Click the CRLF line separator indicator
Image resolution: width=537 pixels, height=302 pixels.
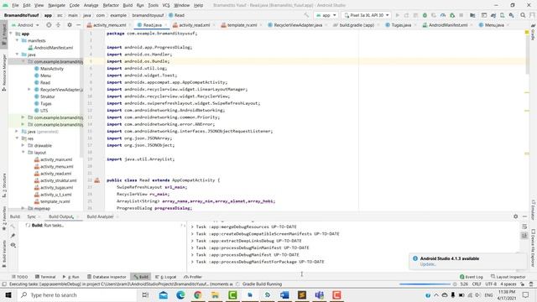(x=477, y=284)
